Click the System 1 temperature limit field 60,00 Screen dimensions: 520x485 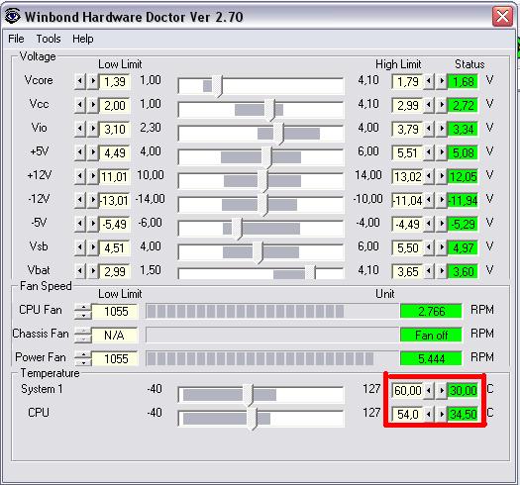point(407,391)
